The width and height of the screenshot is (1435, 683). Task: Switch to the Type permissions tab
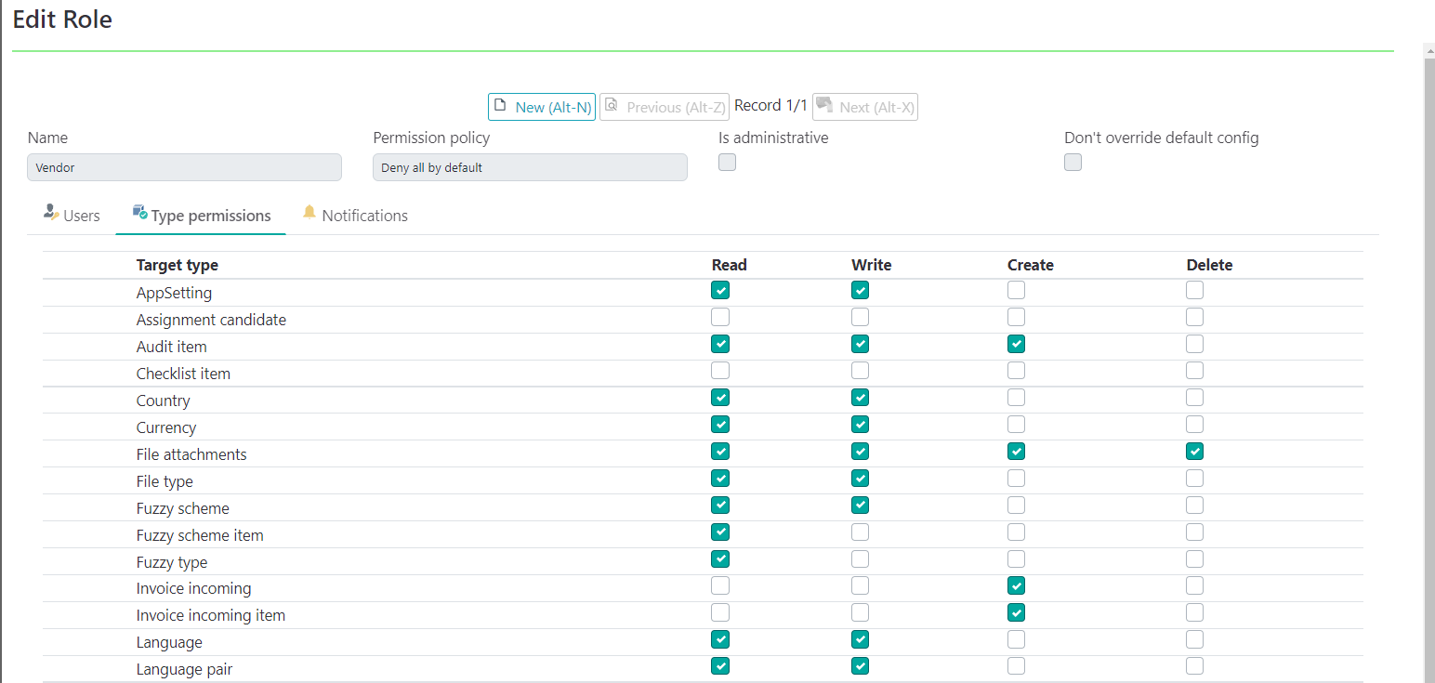pos(201,216)
